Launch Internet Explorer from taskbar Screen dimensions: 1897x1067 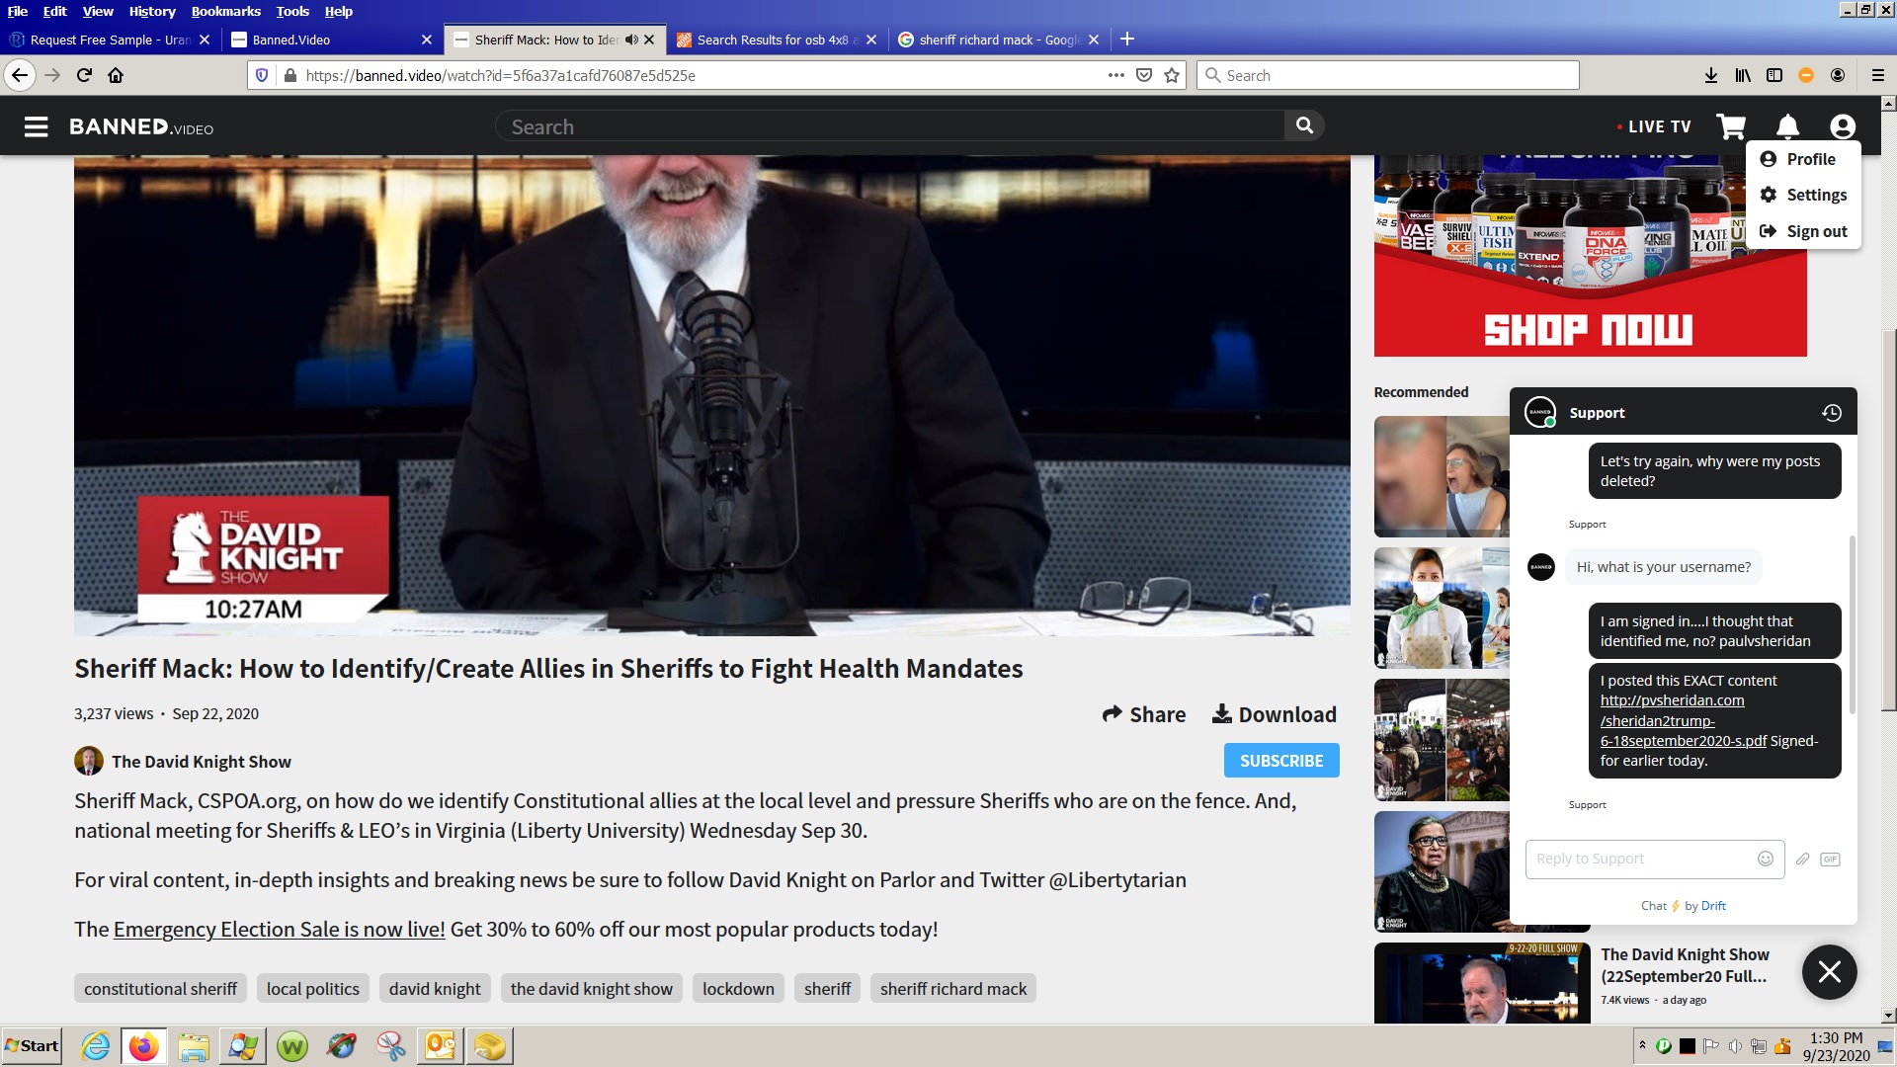tap(96, 1046)
